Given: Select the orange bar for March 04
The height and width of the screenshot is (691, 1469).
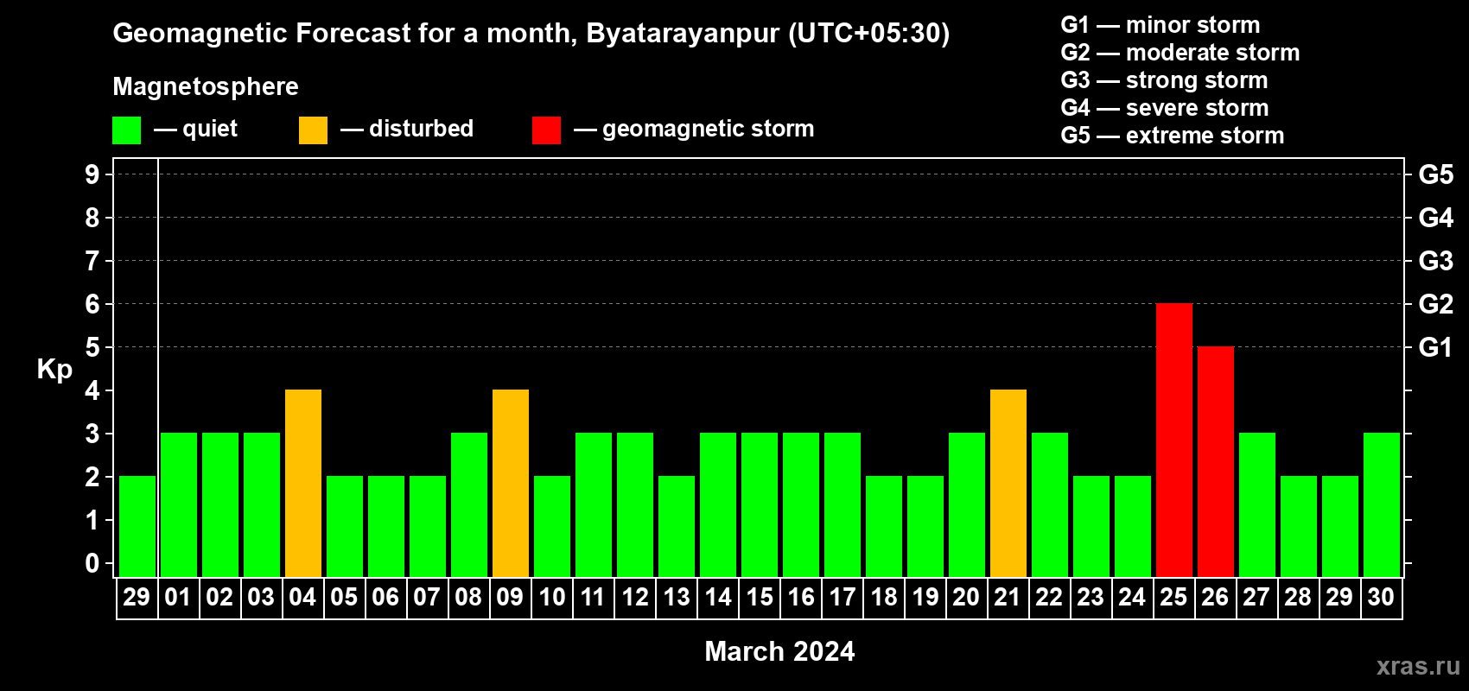Looking at the screenshot, I should pos(303,483).
